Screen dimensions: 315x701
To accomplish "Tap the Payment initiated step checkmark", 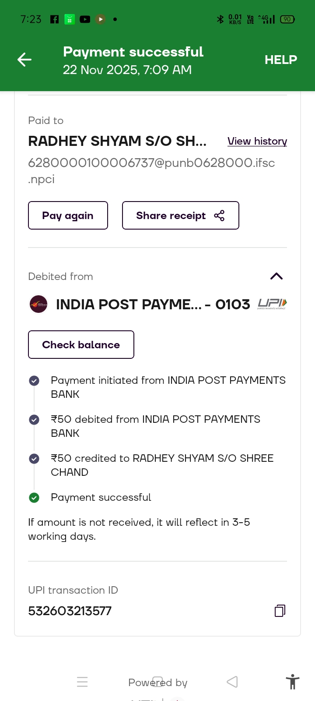I will tap(34, 381).
